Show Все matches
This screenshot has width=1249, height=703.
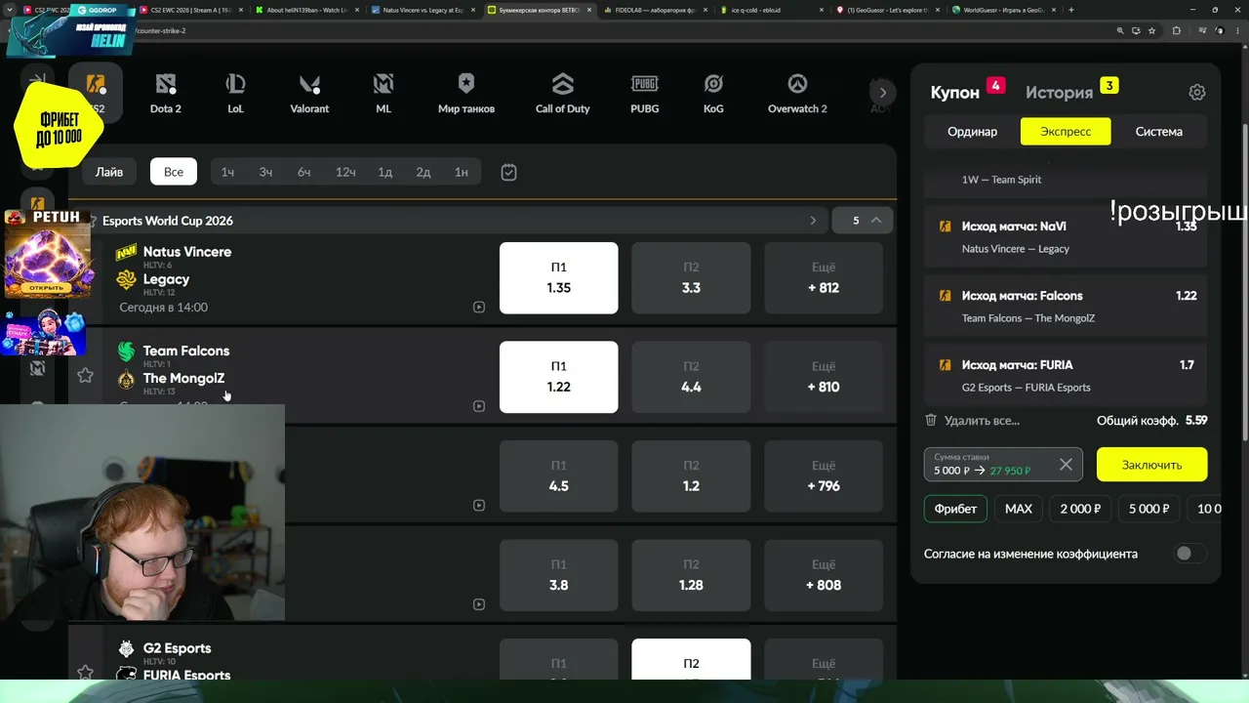174,172
